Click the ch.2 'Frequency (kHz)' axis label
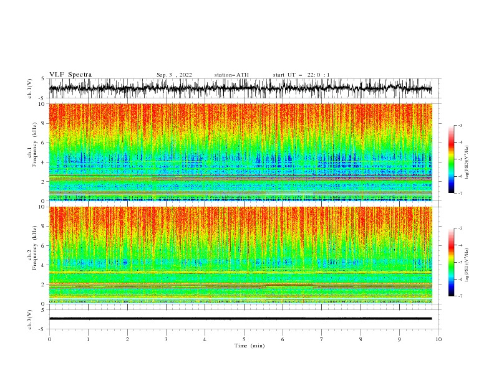This screenshot has height=381, width=494. pos(35,247)
